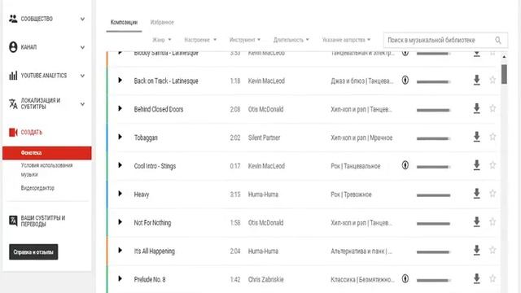This screenshot has height=293, width=521.
Task: Download Back on Track - Latinesque
Action: click(x=476, y=80)
